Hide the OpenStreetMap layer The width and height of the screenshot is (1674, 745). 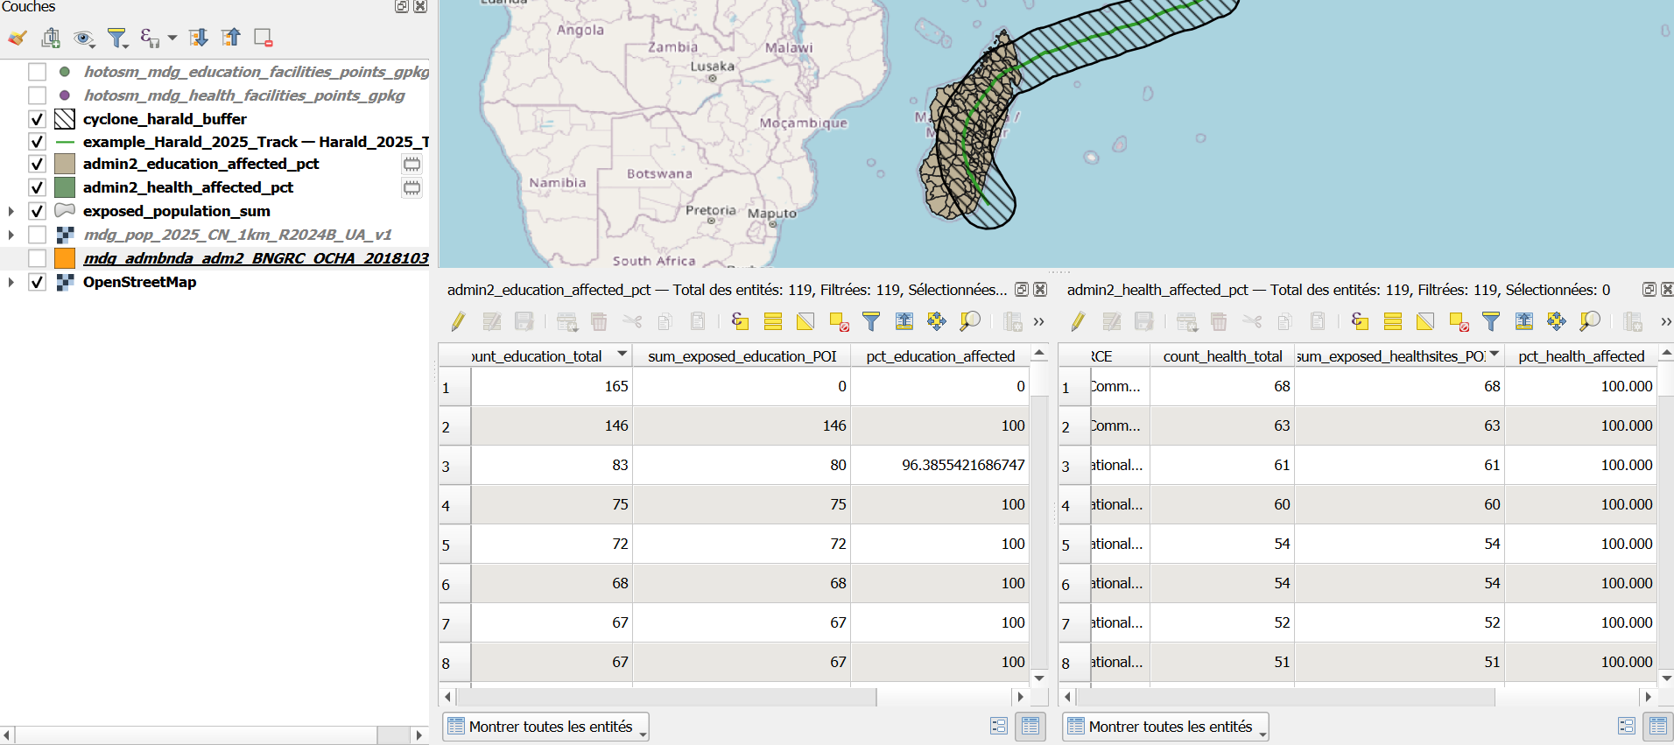click(x=37, y=282)
